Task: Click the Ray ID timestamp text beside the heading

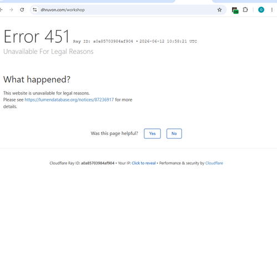Action: click(x=135, y=41)
